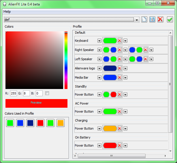Remove the Alienware logo color

120,68
